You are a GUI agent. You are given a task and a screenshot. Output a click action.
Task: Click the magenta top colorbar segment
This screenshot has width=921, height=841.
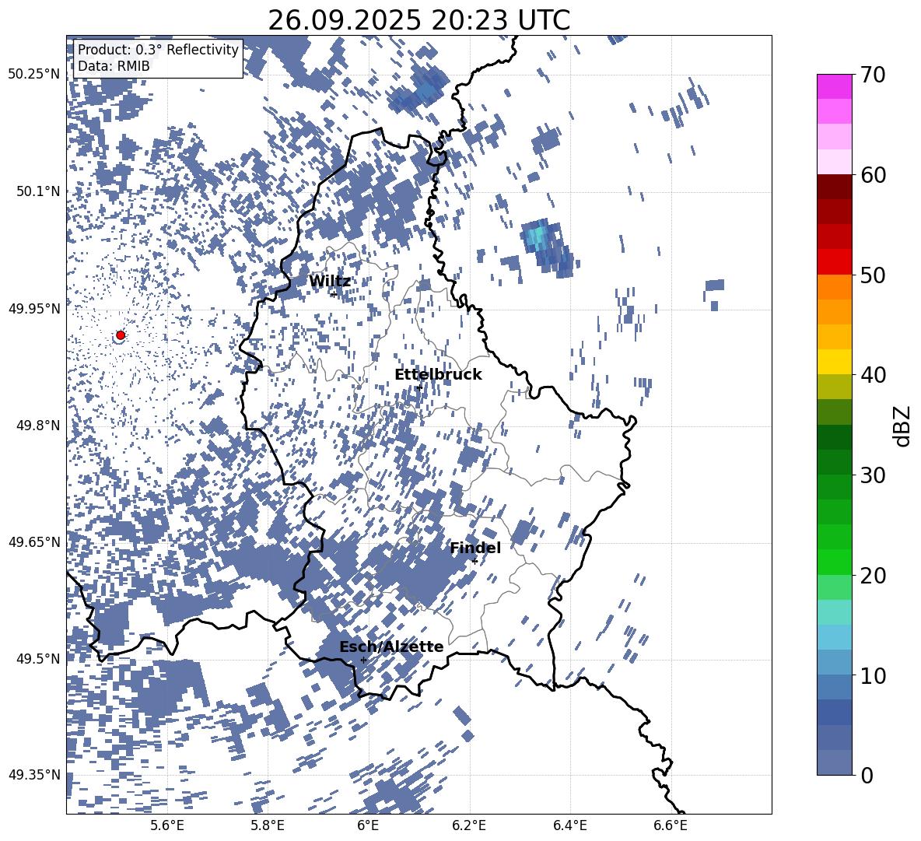pyautogui.click(x=834, y=87)
